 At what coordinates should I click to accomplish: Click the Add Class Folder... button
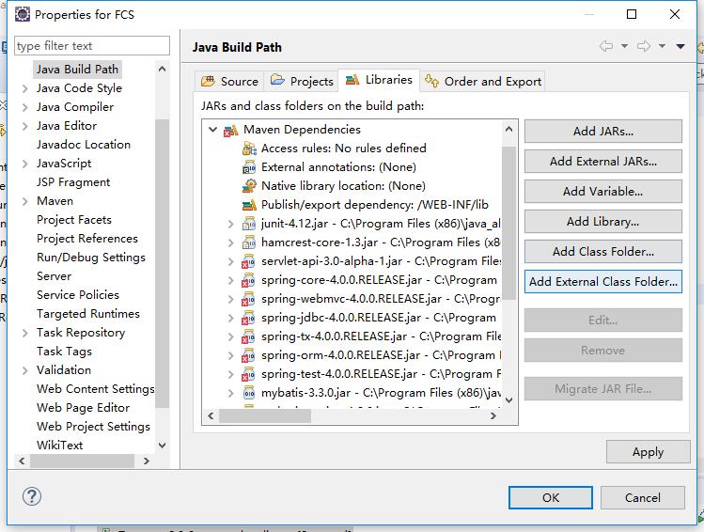[x=603, y=251]
